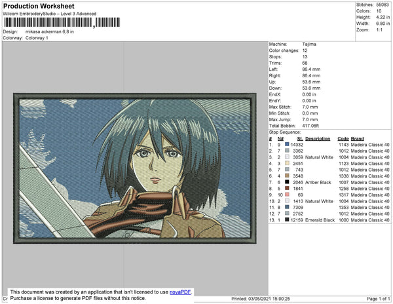Click the Zoom value 1:1
Screen dimensions: 393x304
[x=379, y=30]
